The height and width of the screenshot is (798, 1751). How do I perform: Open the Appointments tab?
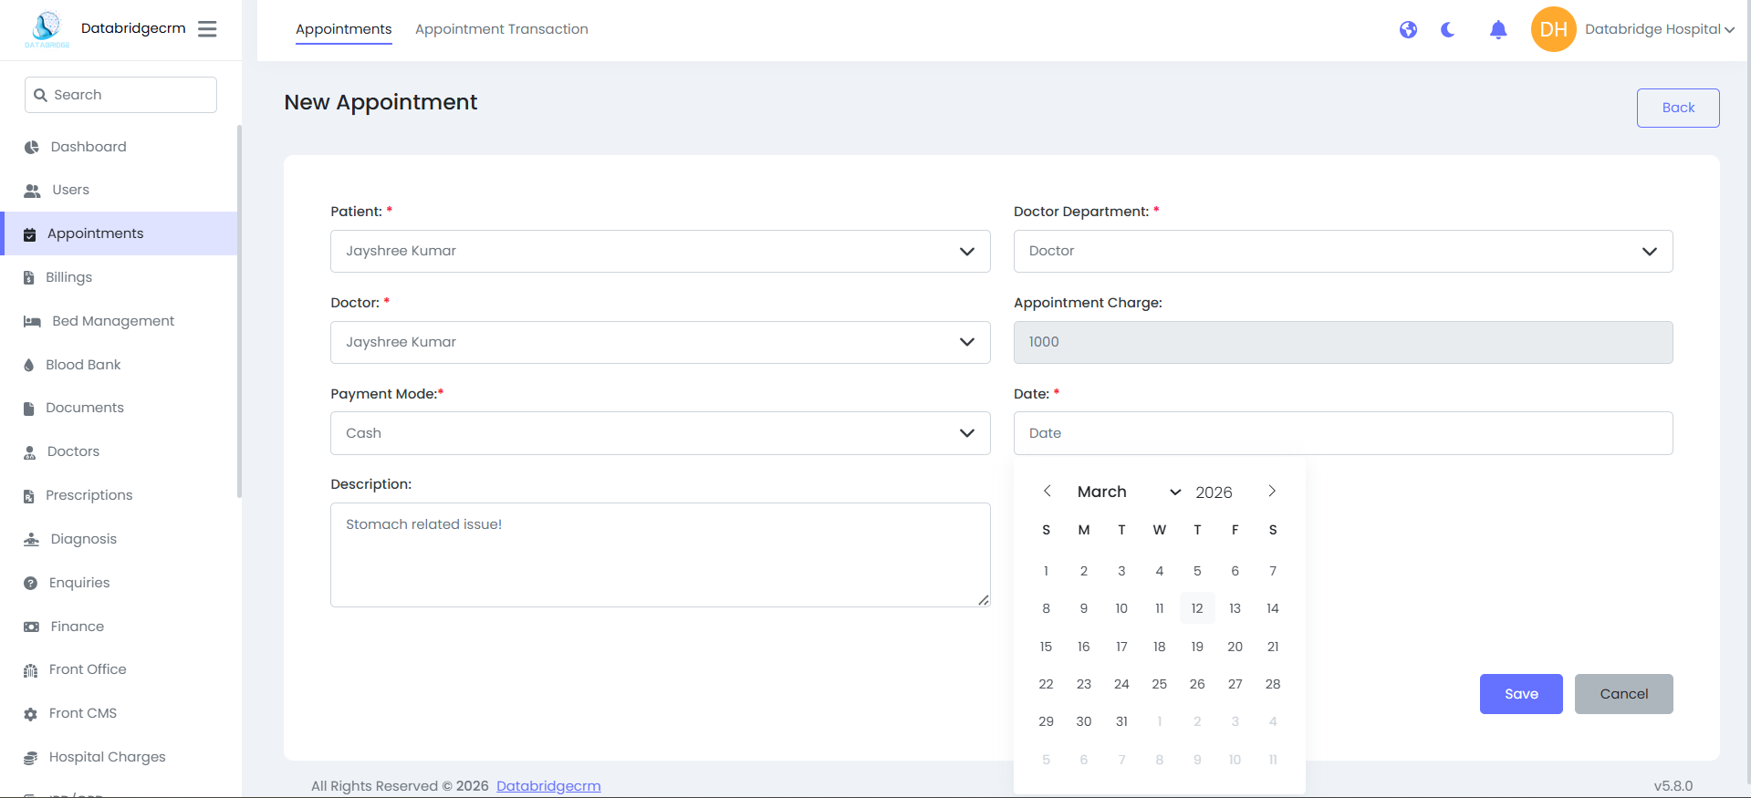[343, 29]
